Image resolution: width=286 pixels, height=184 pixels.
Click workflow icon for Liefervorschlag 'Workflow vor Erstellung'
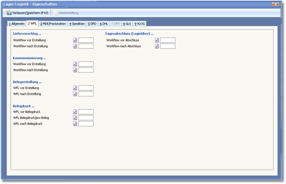click(75, 40)
